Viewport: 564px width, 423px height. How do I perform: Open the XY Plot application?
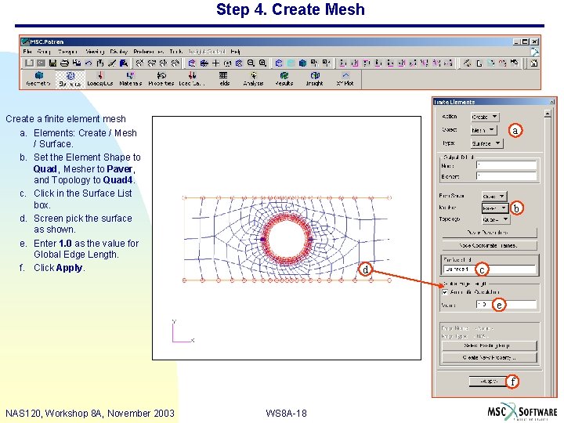point(345,79)
